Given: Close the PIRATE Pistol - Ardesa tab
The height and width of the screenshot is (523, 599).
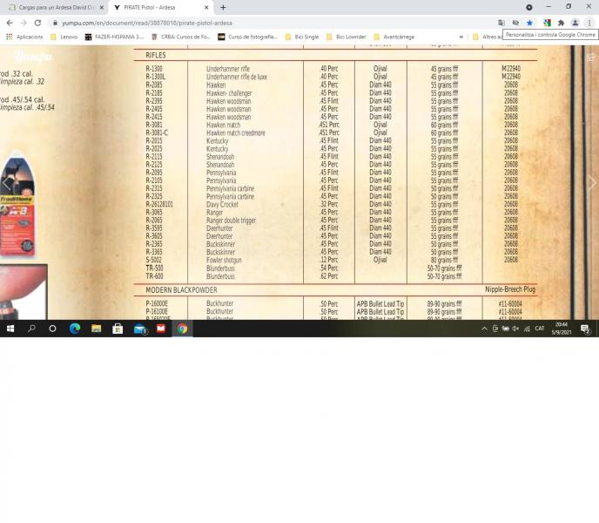Looking at the screenshot, I should point(207,7).
